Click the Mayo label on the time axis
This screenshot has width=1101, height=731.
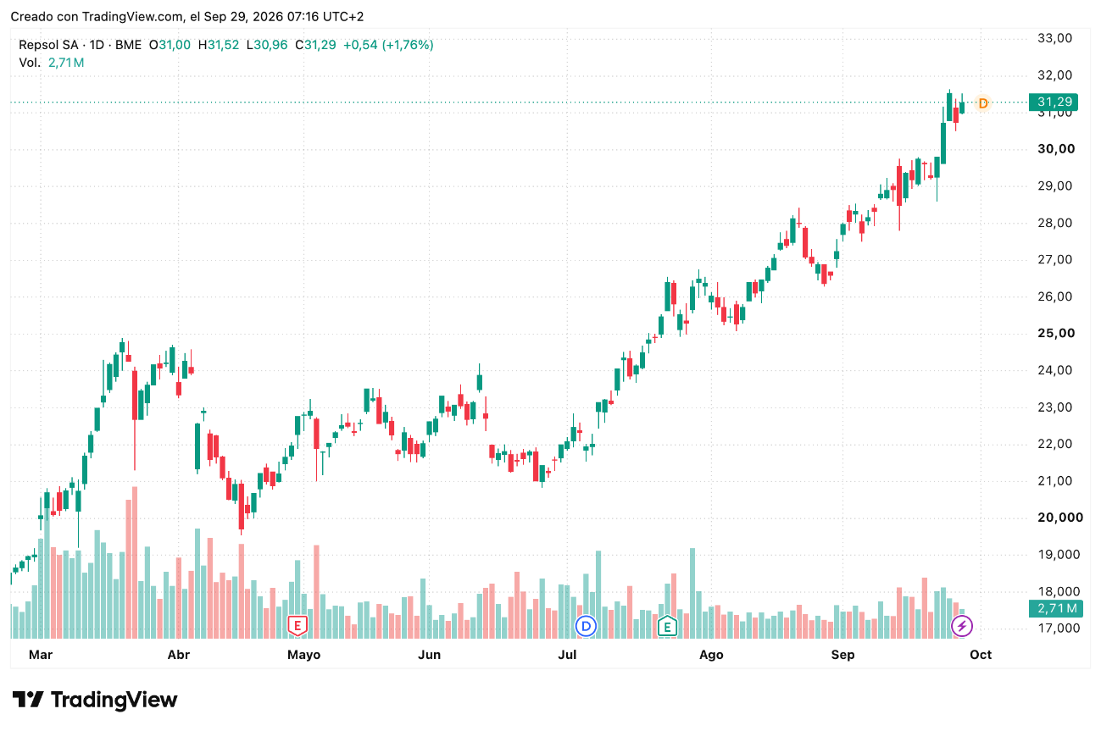304,655
